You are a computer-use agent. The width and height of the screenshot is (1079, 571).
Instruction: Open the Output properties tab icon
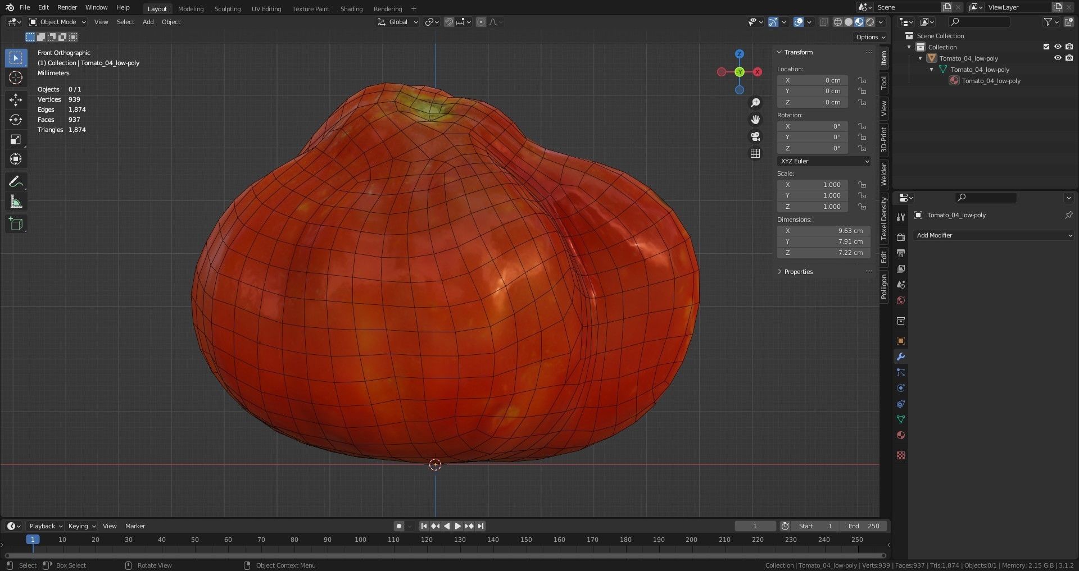click(901, 253)
